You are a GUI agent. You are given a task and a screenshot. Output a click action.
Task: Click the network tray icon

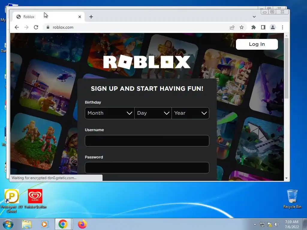262,224
